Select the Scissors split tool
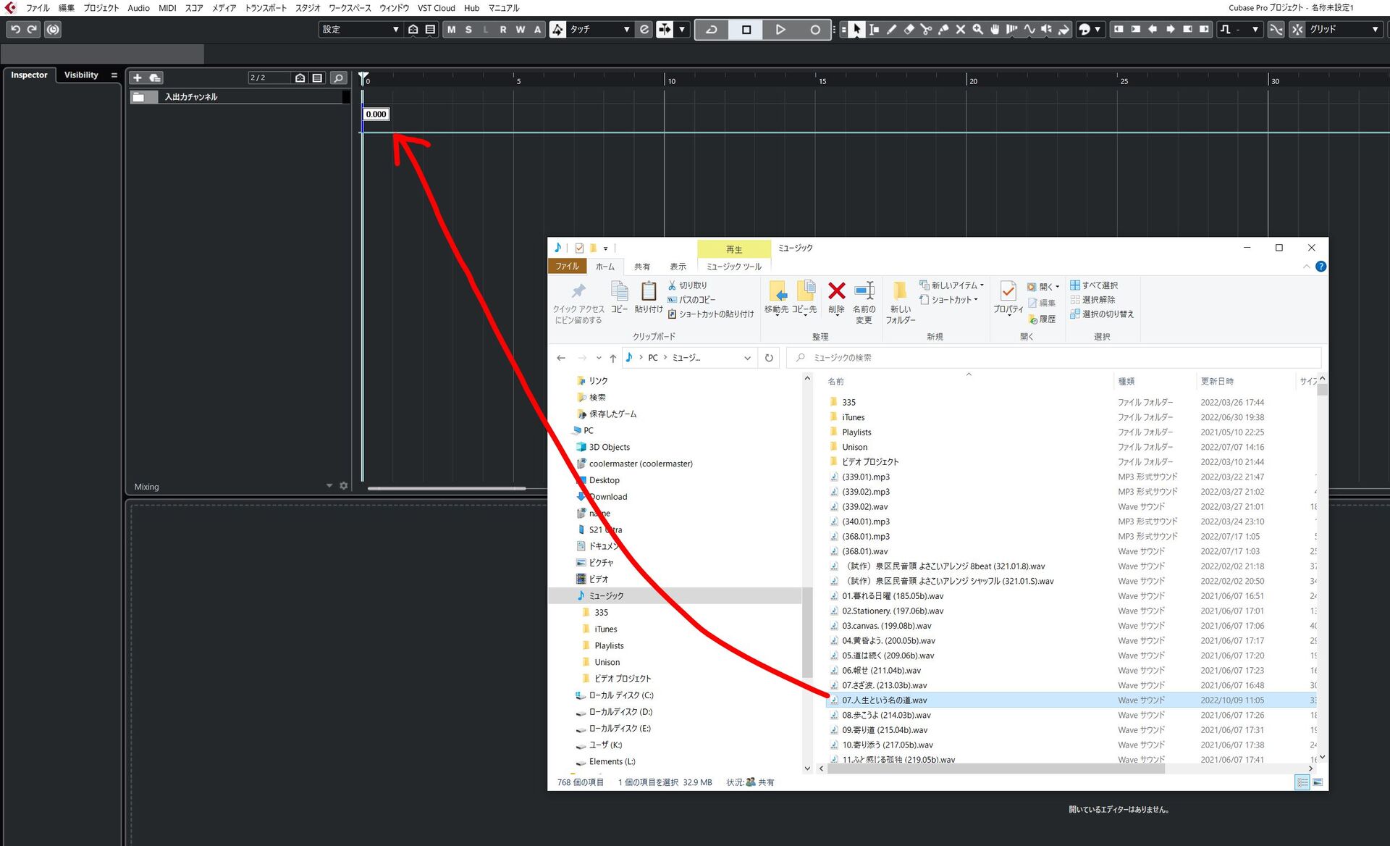 point(926,30)
